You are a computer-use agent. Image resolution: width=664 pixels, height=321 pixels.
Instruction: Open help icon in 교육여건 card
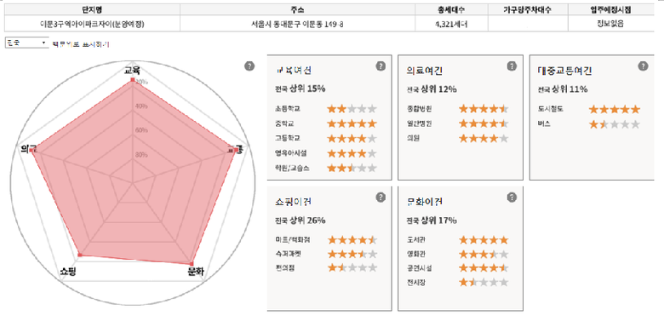[381, 66]
